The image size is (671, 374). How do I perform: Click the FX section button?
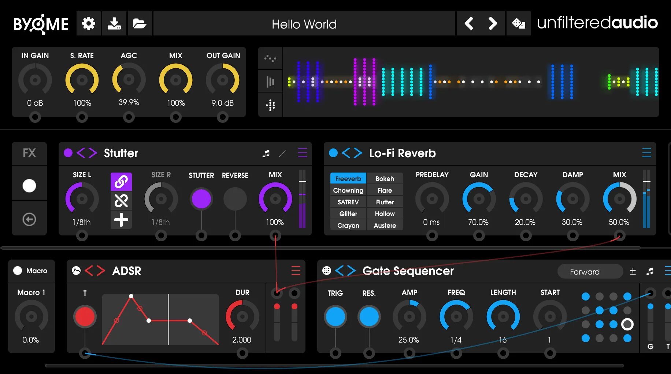pyautogui.click(x=29, y=153)
